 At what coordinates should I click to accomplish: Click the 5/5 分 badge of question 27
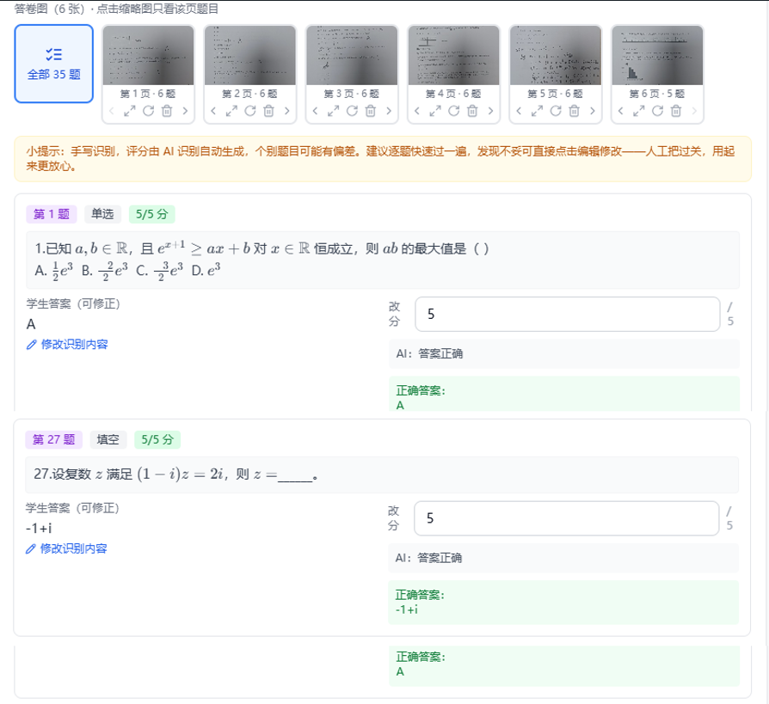(x=157, y=440)
